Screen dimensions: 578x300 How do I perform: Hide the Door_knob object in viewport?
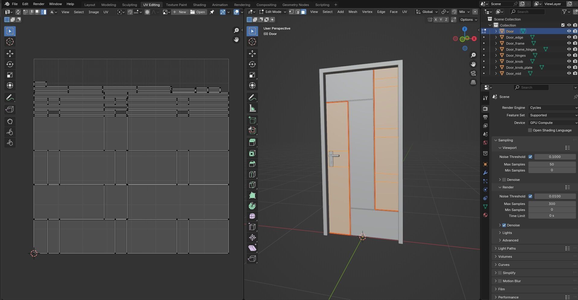point(569,62)
